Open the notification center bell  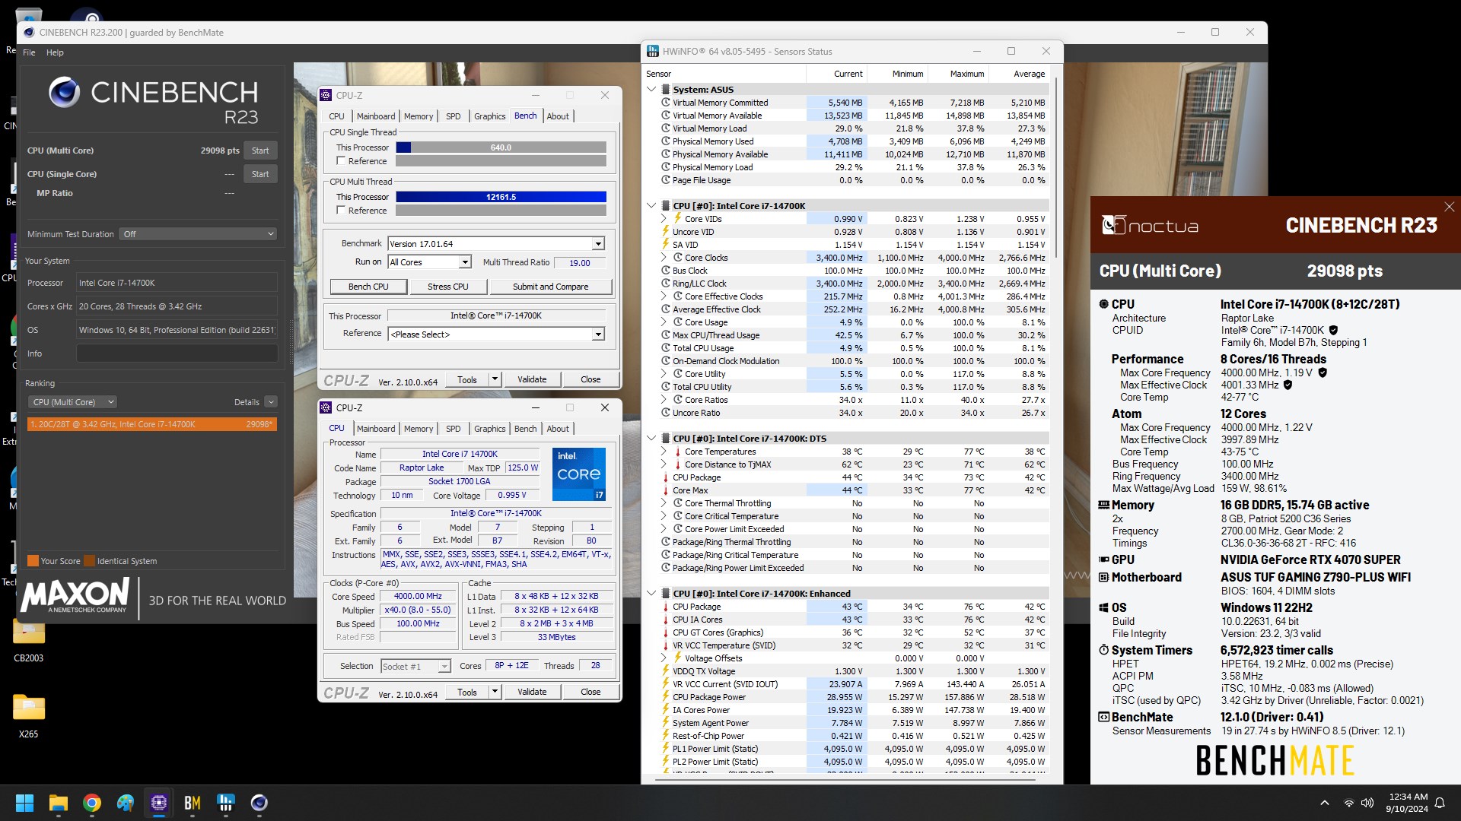1440,803
